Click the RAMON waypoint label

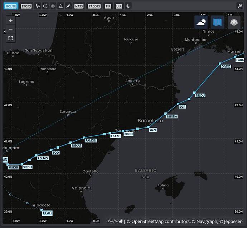91,140
